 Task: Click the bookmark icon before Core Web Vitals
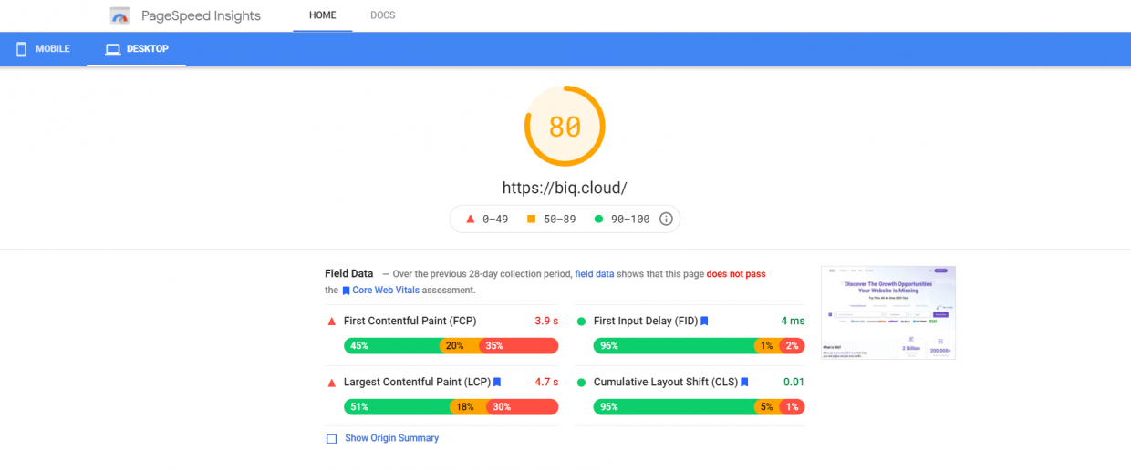pos(346,291)
